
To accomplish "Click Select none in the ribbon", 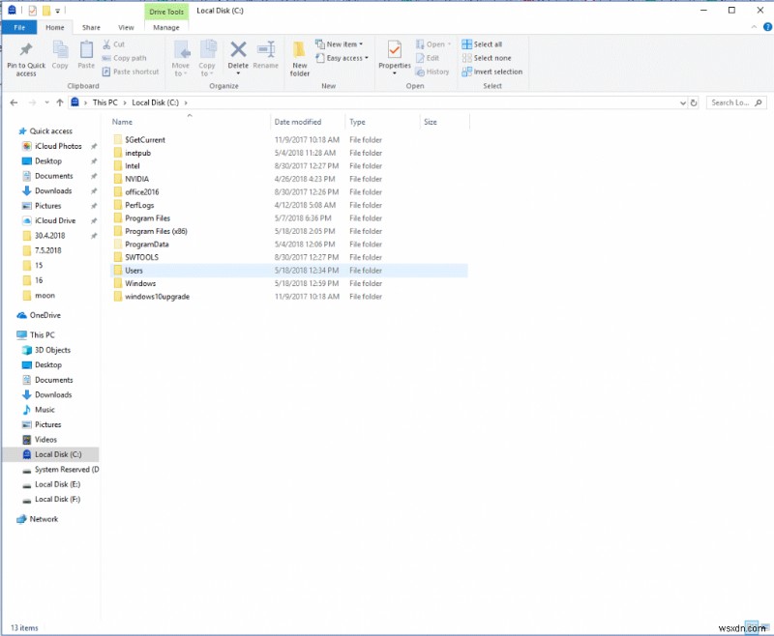I will point(490,57).
